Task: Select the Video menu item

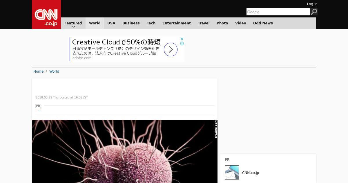Action: point(240,23)
